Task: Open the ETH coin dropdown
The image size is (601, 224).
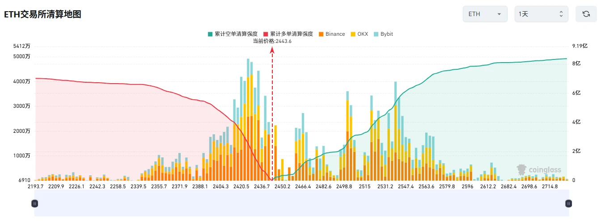Action: 485,14
